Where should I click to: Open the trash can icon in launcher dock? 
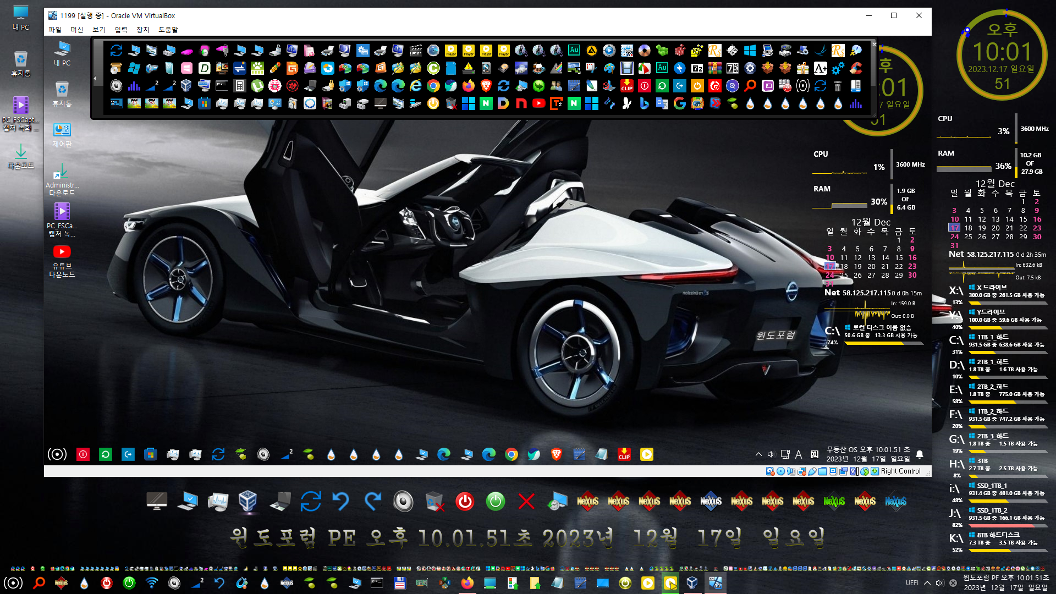[x=838, y=86]
